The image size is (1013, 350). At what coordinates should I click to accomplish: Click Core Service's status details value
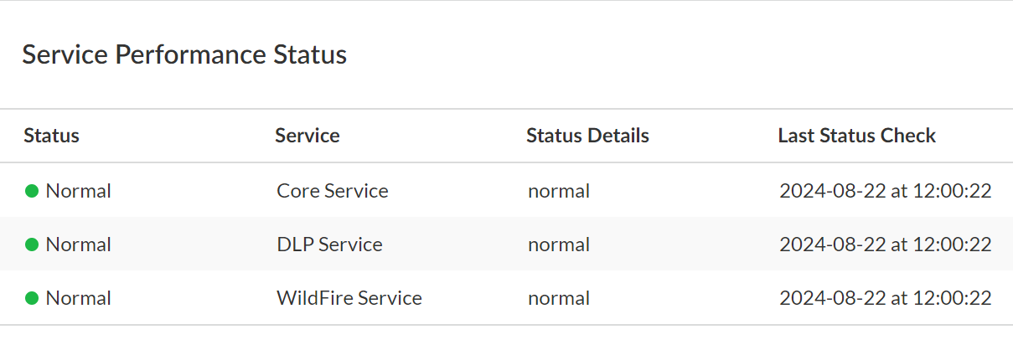point(558,191)
